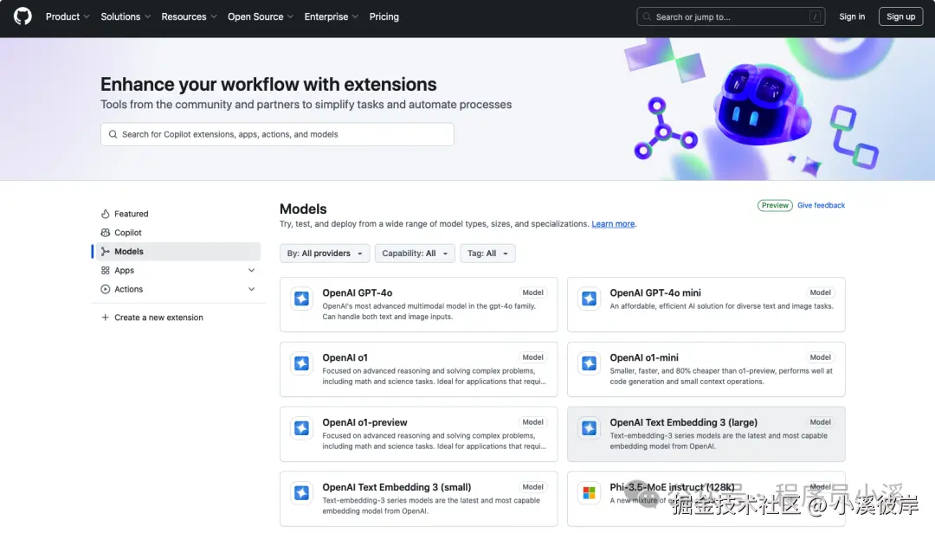Click the Preview badge

pyautogui.click(x=775, y=205)
